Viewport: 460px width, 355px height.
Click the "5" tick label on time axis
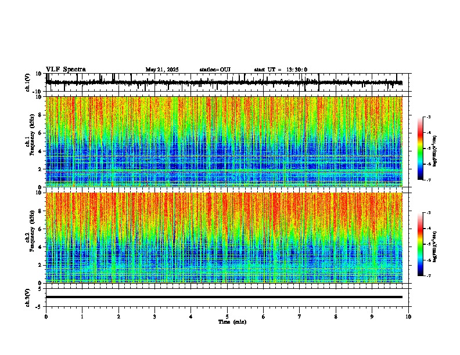click(227, 317)
